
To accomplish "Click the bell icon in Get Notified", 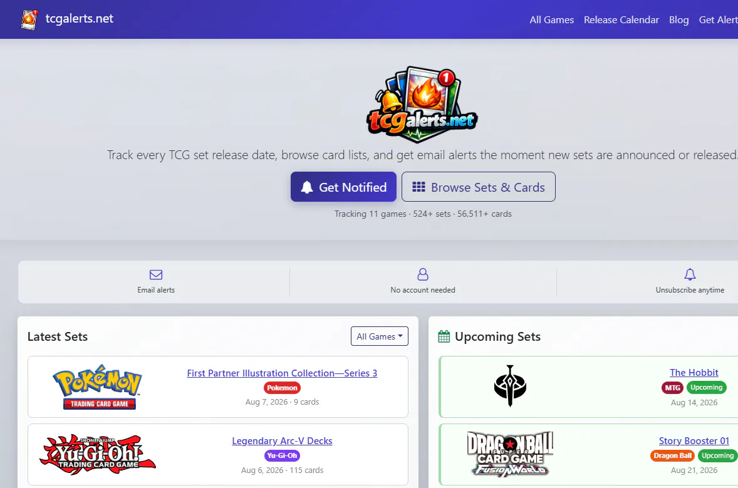I will pos(307,187).
